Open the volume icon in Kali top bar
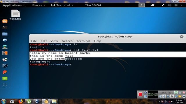The width and height of the screenshot is (186, 104). [169, 5]
